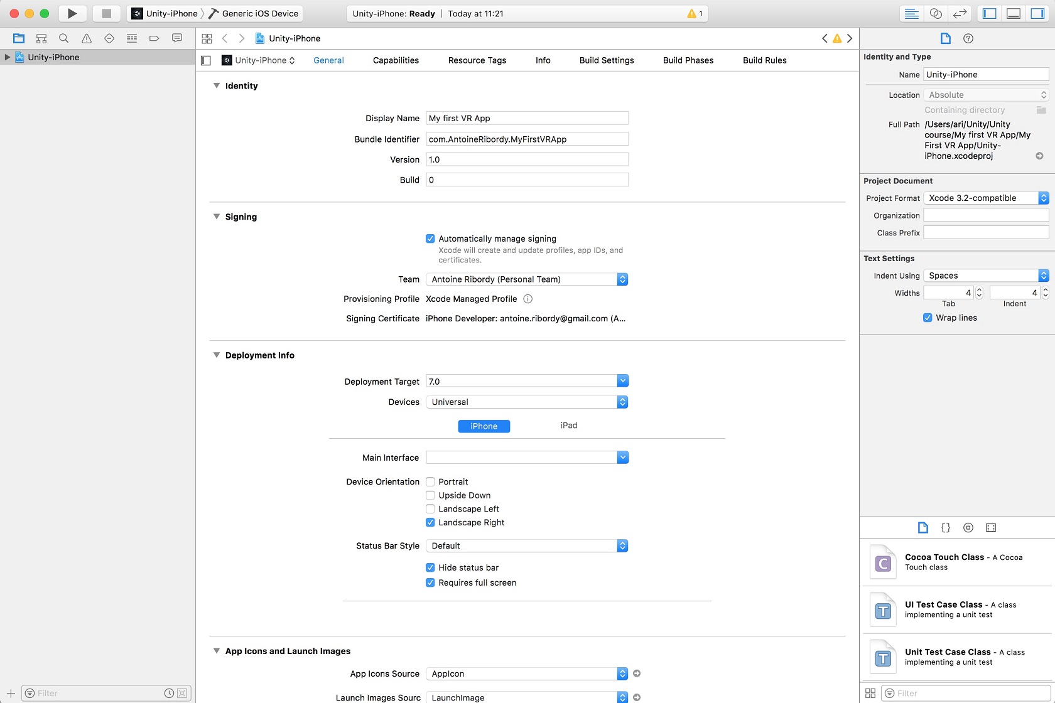Jump to the next issue arrow

pyautogui.click(x=850, y=38)
